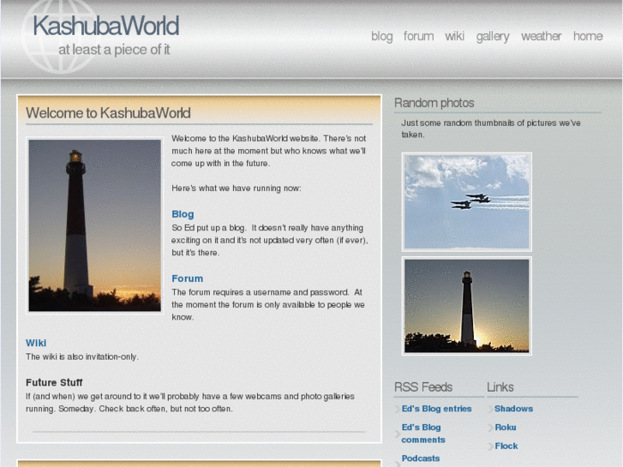This screenshot has height=467, width=623.
Task: Open the gallery from the top menu
Action: 493,37
